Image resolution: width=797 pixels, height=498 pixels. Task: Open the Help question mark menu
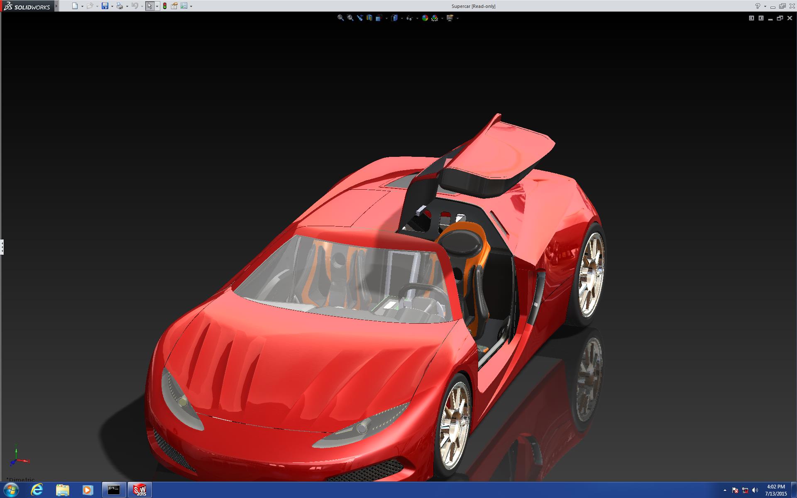pyautogui.click(x=758, y=6)
